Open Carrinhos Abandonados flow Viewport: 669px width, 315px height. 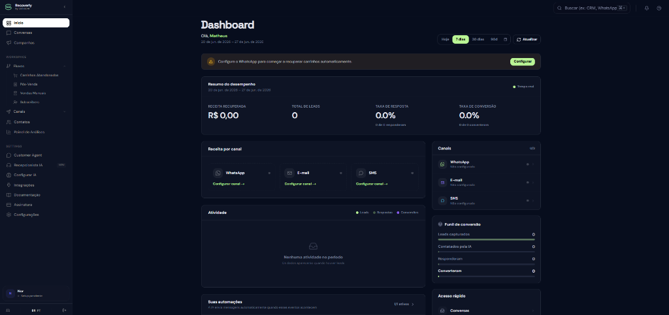pos(39,76)
